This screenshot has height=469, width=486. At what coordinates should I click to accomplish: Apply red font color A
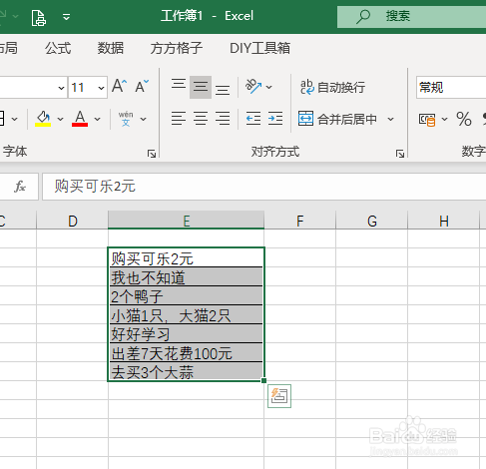click(x=80, y=119)
